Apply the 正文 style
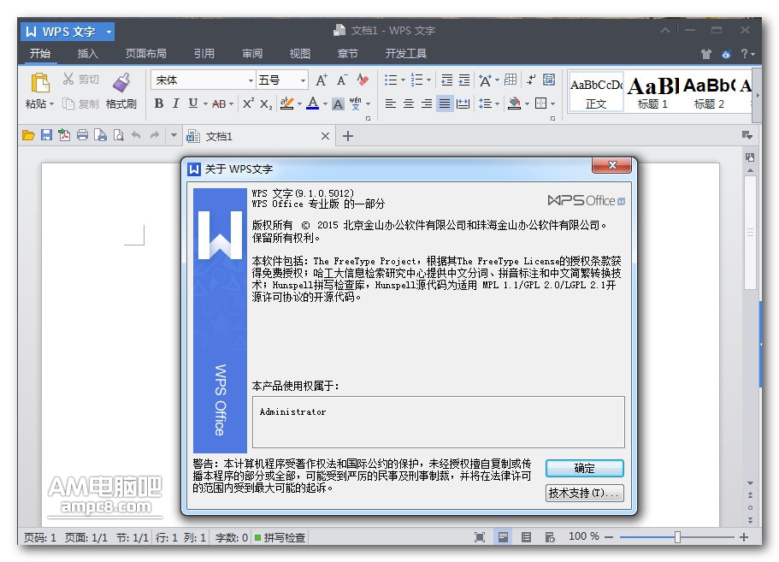 (596, 92)
